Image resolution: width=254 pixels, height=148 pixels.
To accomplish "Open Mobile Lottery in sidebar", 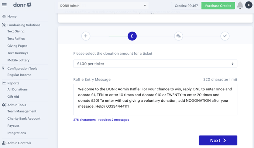I will coord(18,60).
